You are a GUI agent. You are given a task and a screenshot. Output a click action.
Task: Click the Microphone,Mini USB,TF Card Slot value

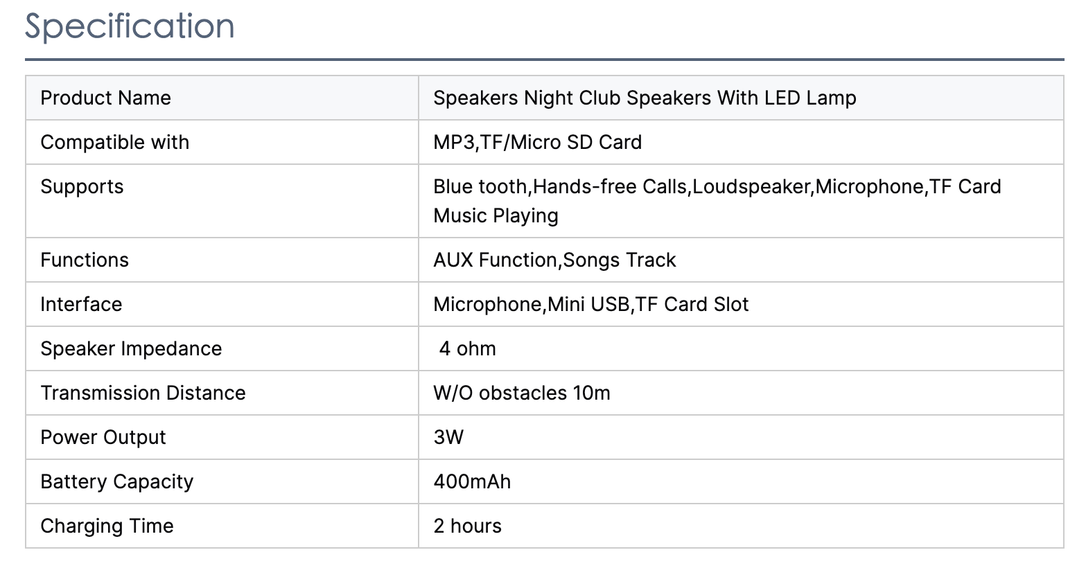[x=590, y=304]
